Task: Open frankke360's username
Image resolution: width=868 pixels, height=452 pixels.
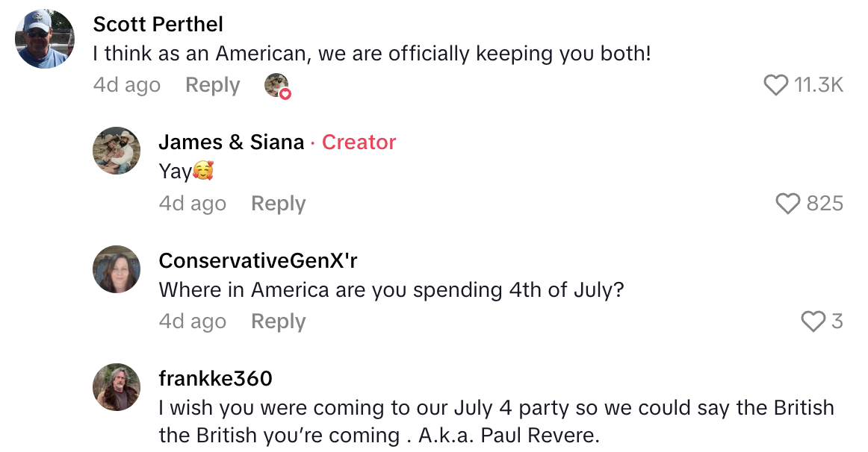Action: coord(214,378)
